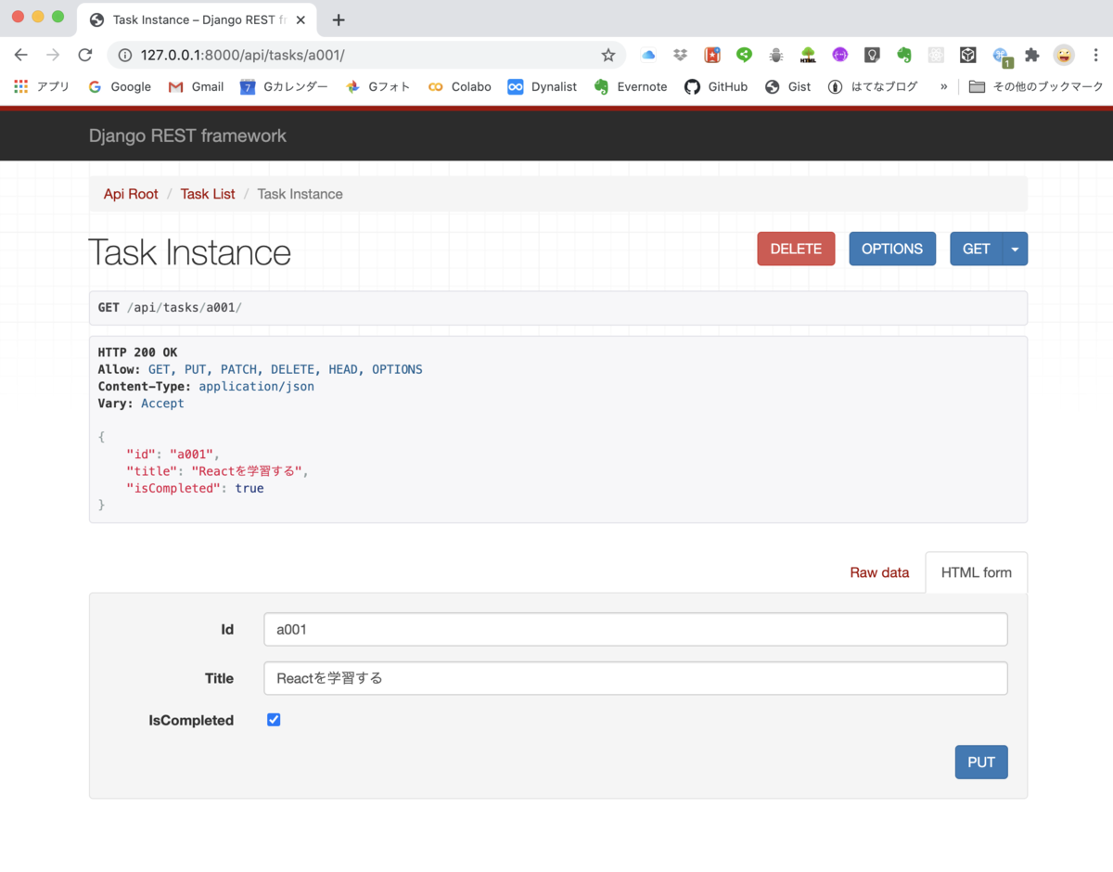Click the lightbulb extension icon
This screenshot has width=1113, height=872.
coord(872,56)
